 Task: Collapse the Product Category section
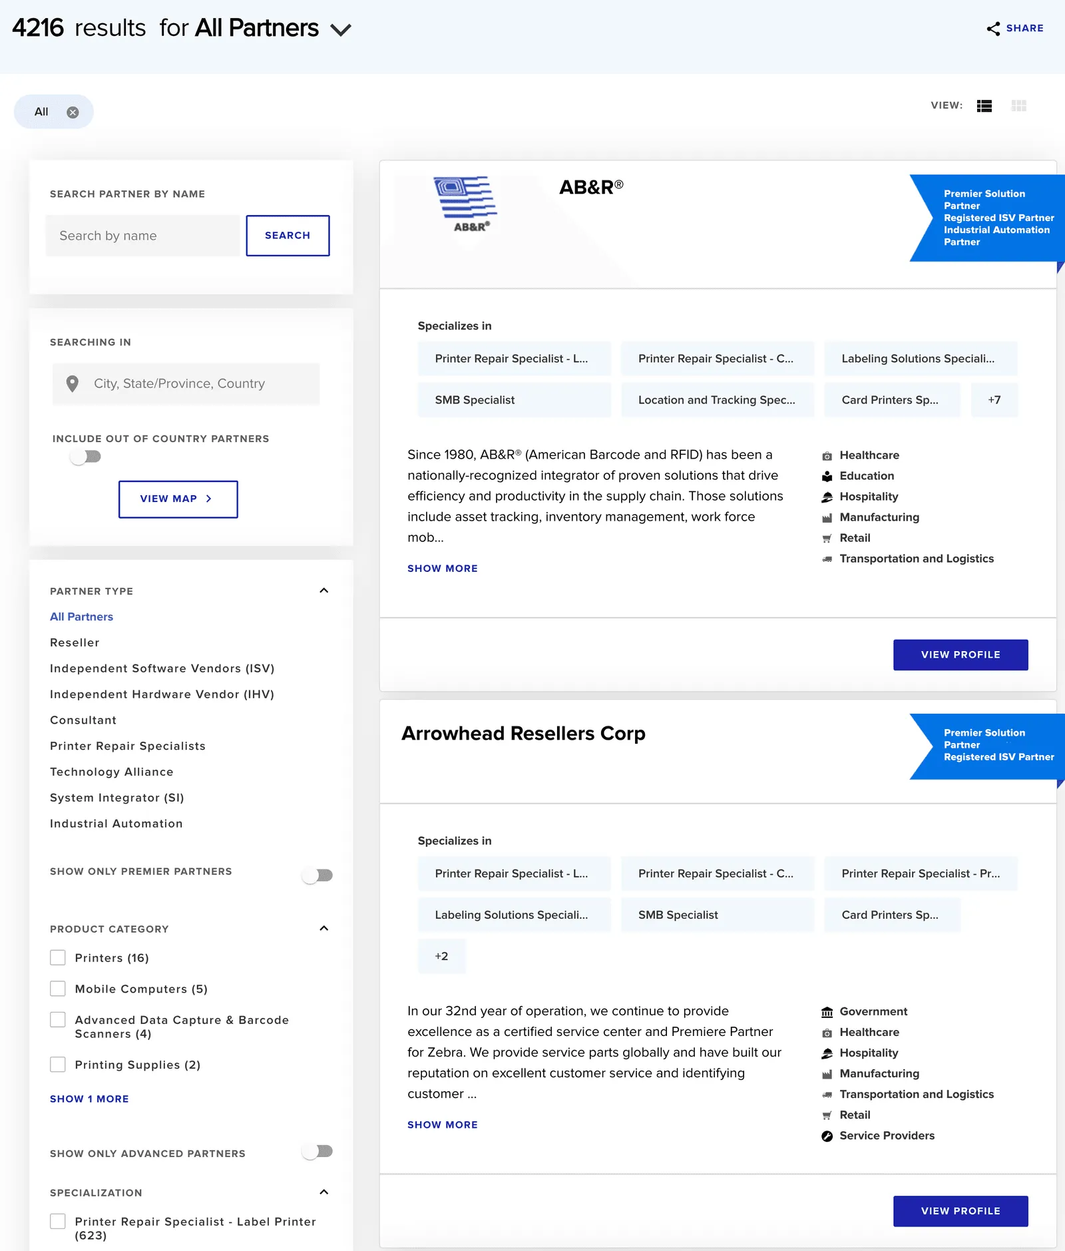point(324,929)
